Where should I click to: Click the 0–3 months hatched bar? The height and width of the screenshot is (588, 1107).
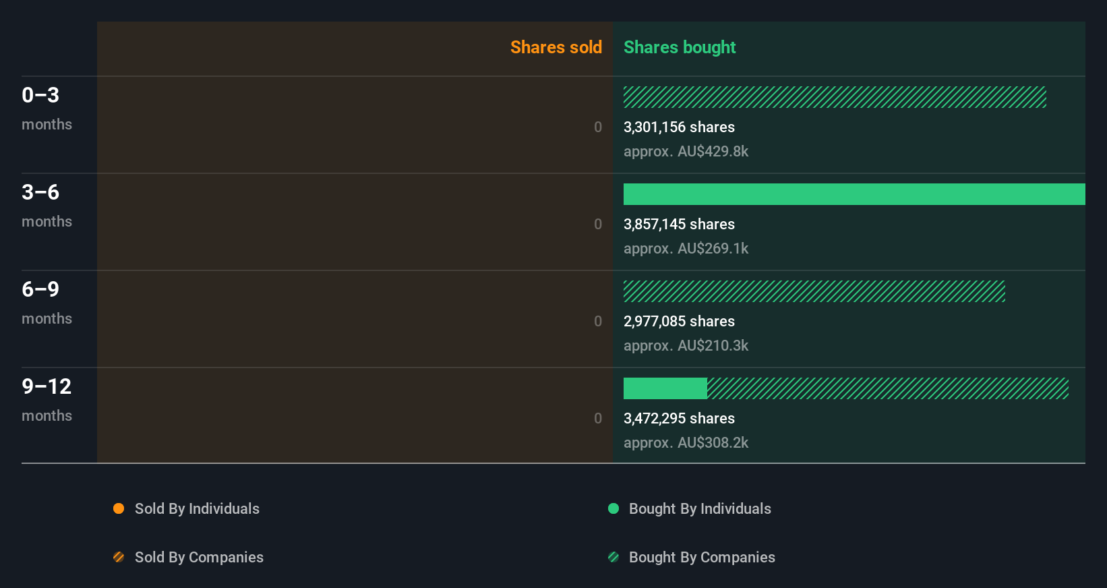click(835, 97)
